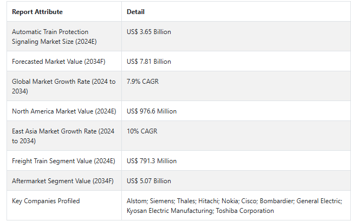Click the 10% CAGR value

pos(141,131)
